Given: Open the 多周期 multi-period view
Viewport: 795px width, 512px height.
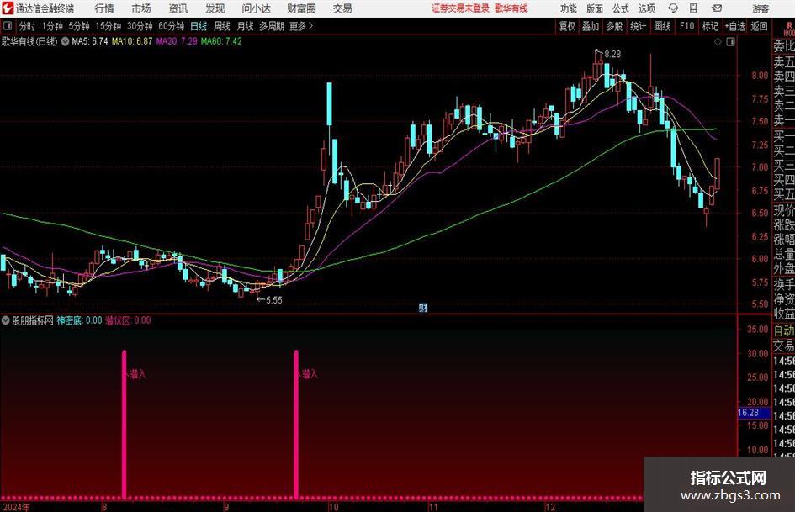Looking at the screenshot, I should [272, 26].
